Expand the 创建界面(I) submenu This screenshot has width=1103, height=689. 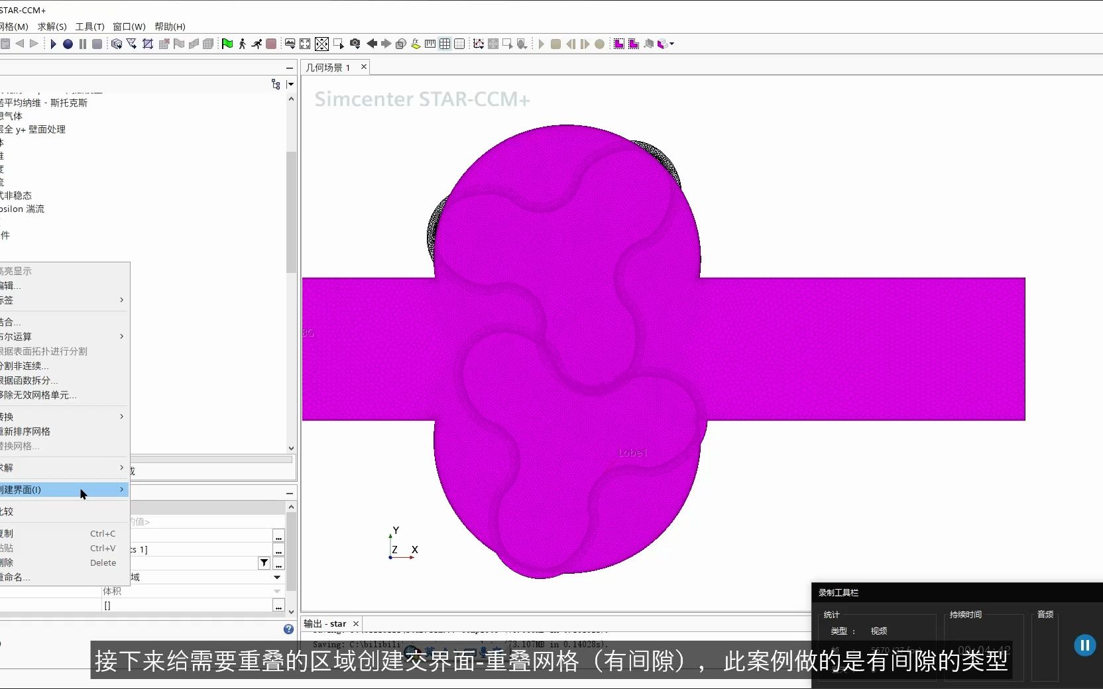coord(64,490)
